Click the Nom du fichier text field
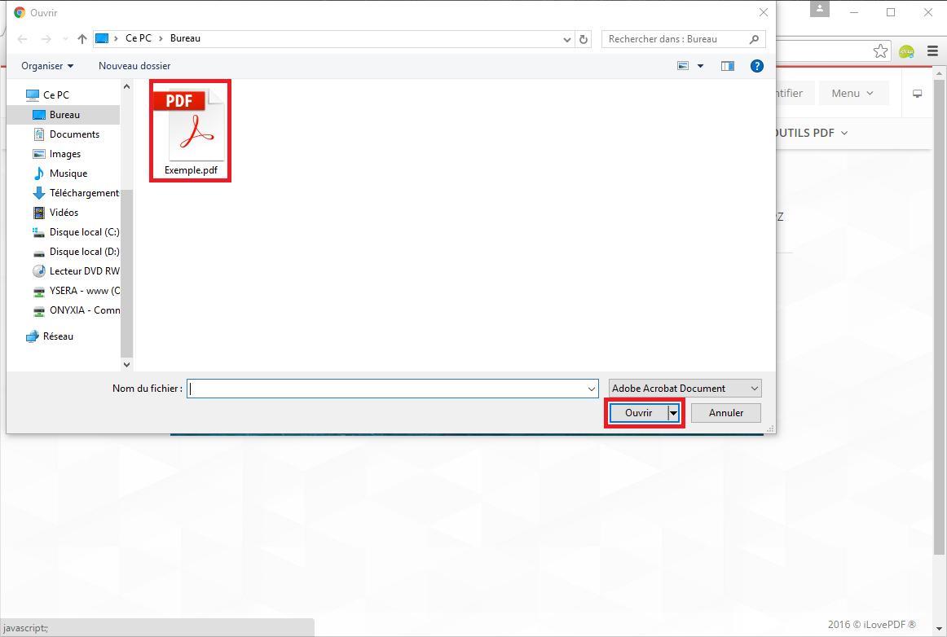This screenshot has height=637, width=947. (387, 389)
